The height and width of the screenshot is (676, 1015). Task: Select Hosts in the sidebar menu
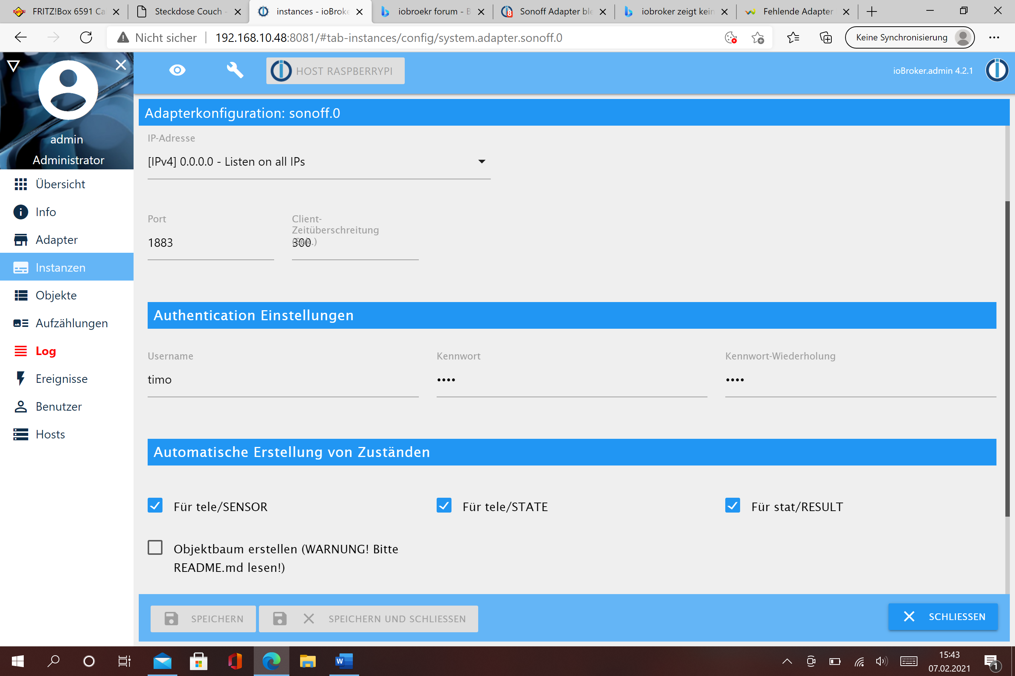pos(50,435)
